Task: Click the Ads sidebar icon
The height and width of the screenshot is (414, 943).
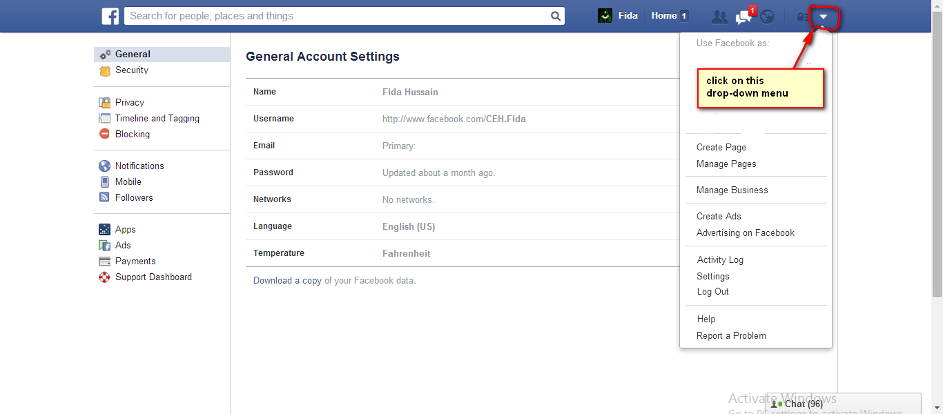Action: pyautogui.click(x=105, y=245)
